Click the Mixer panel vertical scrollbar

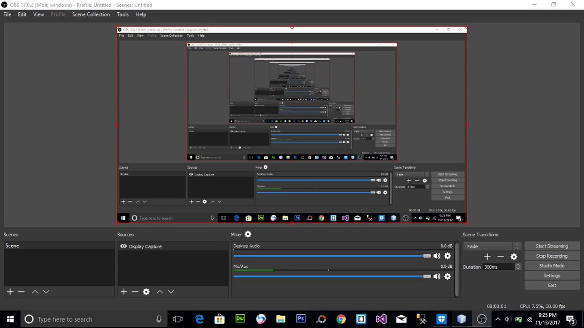pos(457,270)
